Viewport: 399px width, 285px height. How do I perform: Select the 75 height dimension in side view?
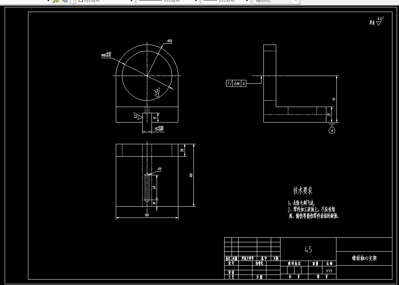334,99
